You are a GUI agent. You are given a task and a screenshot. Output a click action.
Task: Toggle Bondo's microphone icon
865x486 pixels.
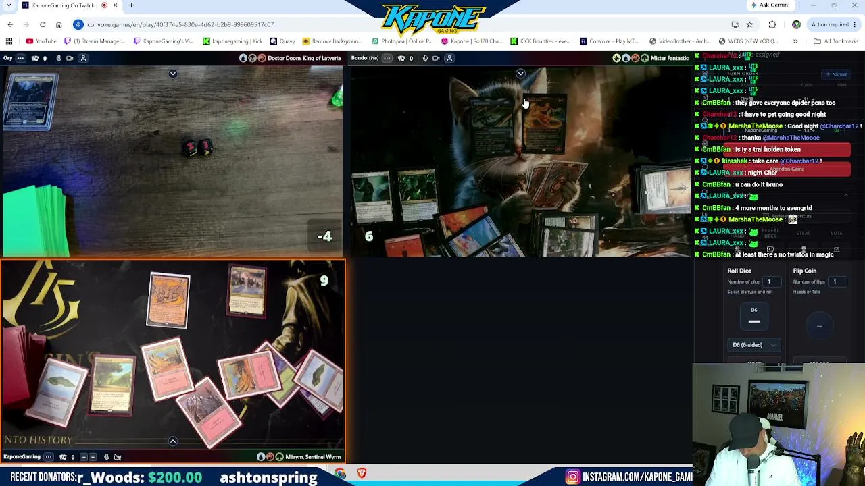click(x=425, y=58)
